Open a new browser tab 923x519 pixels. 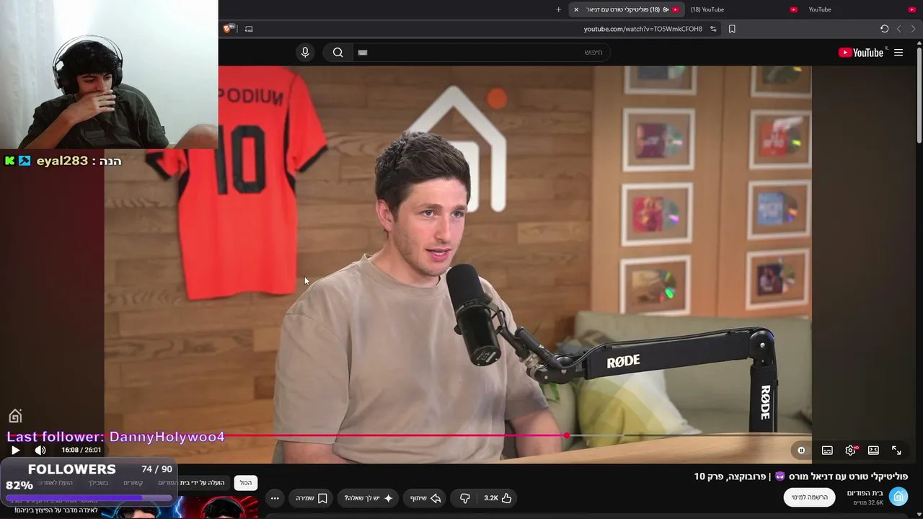tap(558, 9)
